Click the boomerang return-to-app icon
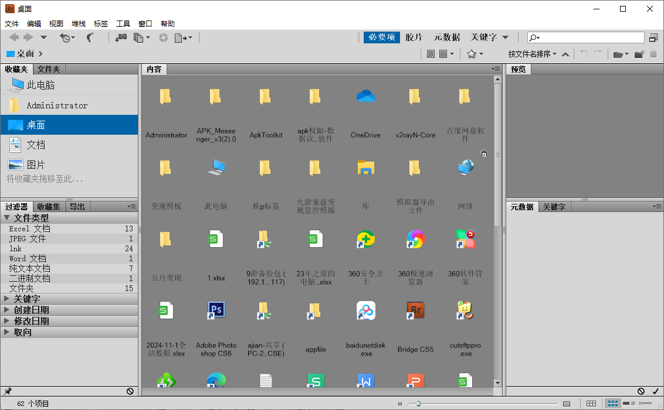Screen dimensions: 664x410 90,37
